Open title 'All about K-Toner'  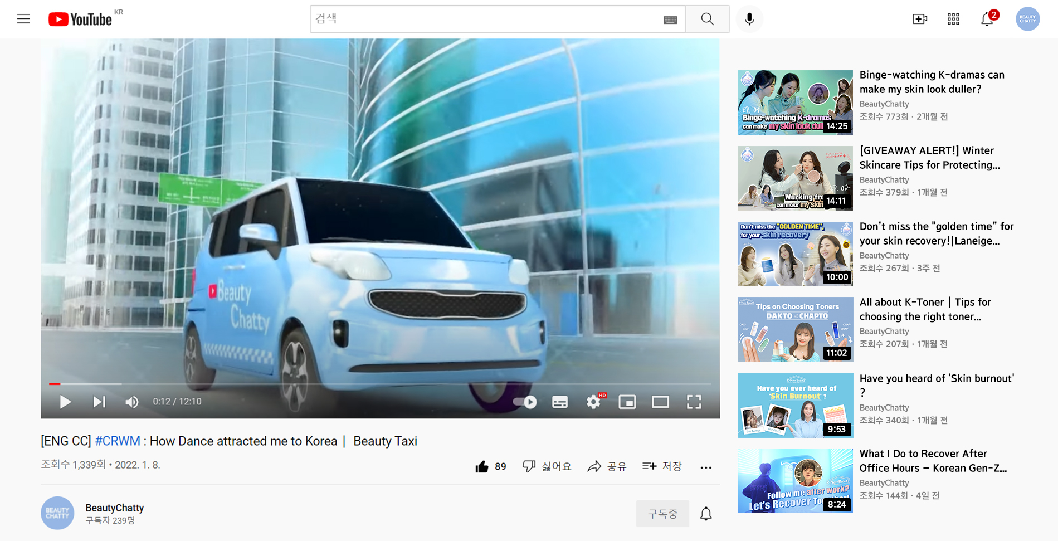925,309
